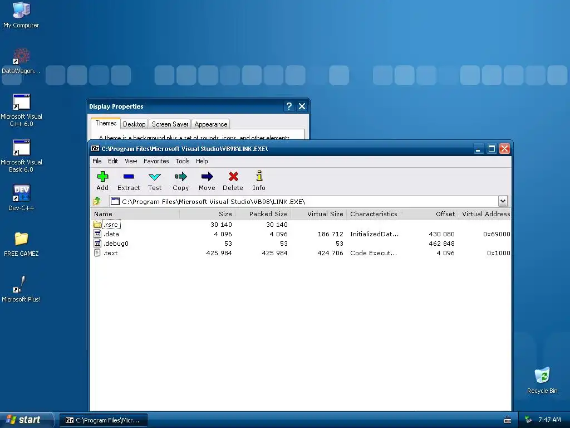
Task: Click the InitializedDat... characteristics cell
Action: coord(375,234)
